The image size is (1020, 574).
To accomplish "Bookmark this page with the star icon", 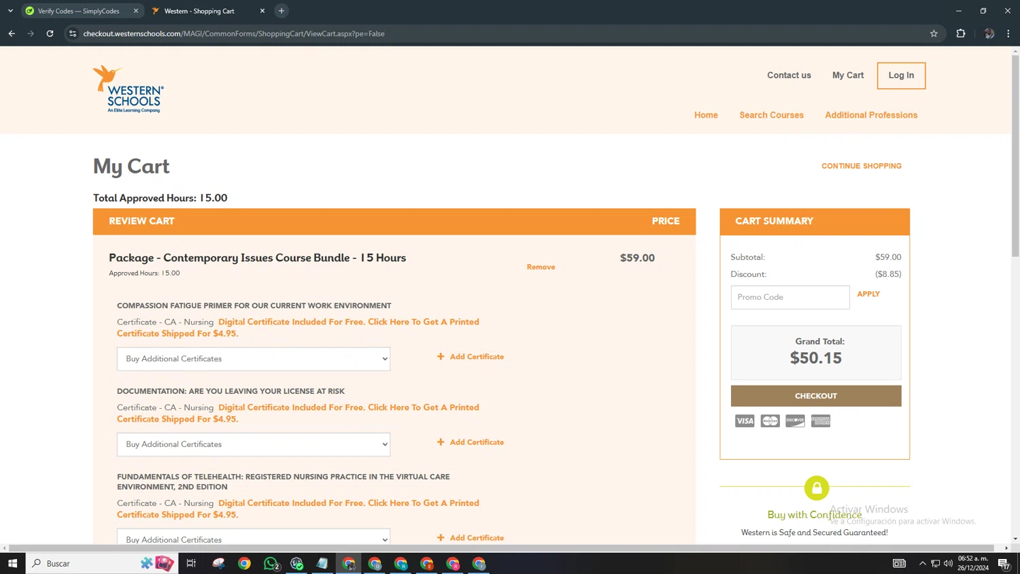I will 934,33.
